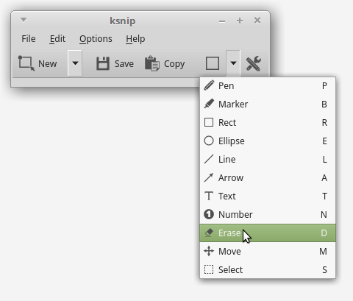Select the Move tool entry
The height and width of the screenshot is (301, 353).
[268, 252]
